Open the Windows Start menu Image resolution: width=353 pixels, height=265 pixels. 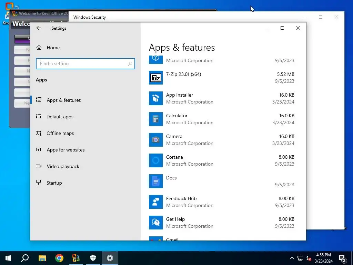tap(8, 258)
